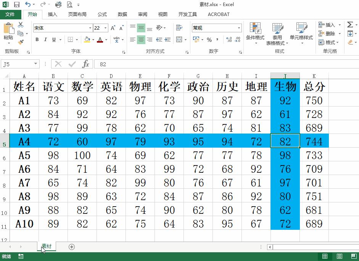Click the AutoSum sigma icon

click(350, 25)
